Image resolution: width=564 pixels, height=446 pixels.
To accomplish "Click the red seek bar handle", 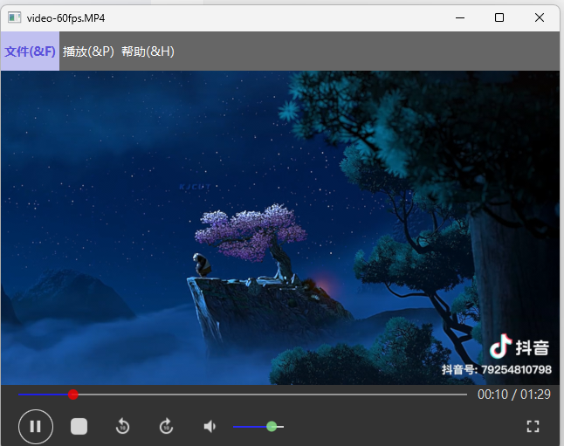I will coord(73,395).
